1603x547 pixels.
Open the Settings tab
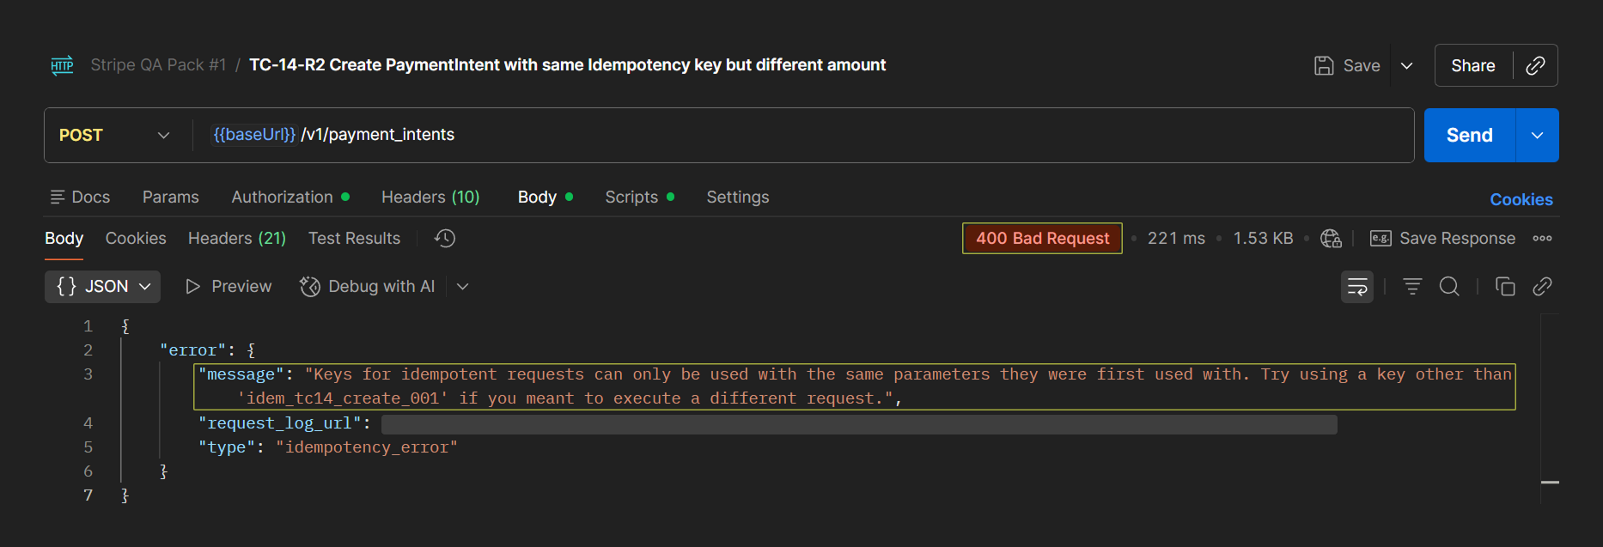[x=737, y=197]
